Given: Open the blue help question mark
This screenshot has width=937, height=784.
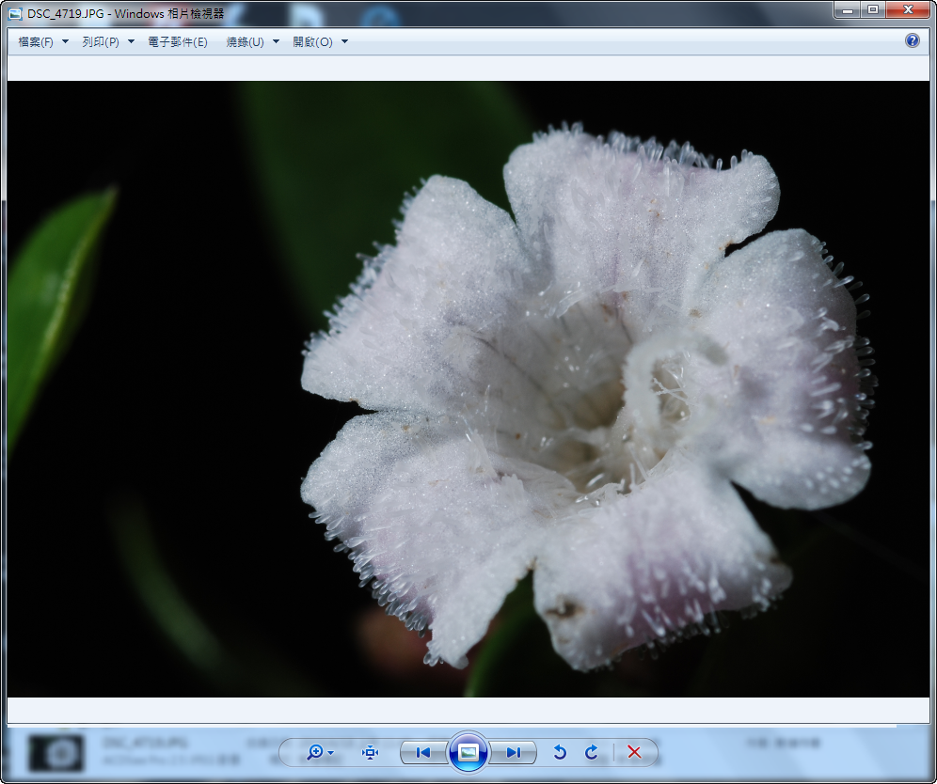Looking at the screenshot, I should tap(912, 40).
